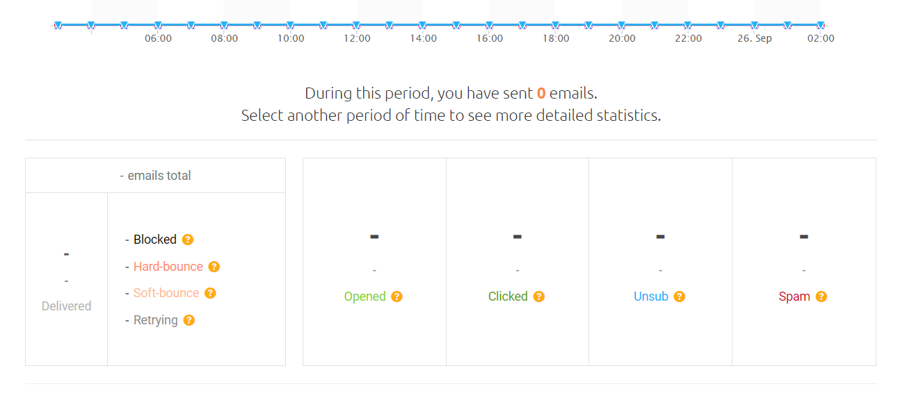Select the Opened statistic label
Screen dimensions: 905x400
click(x=365, y=297)
